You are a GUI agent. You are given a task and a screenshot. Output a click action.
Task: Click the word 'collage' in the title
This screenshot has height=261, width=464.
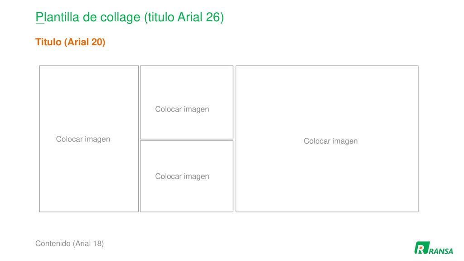coord(120,18)
